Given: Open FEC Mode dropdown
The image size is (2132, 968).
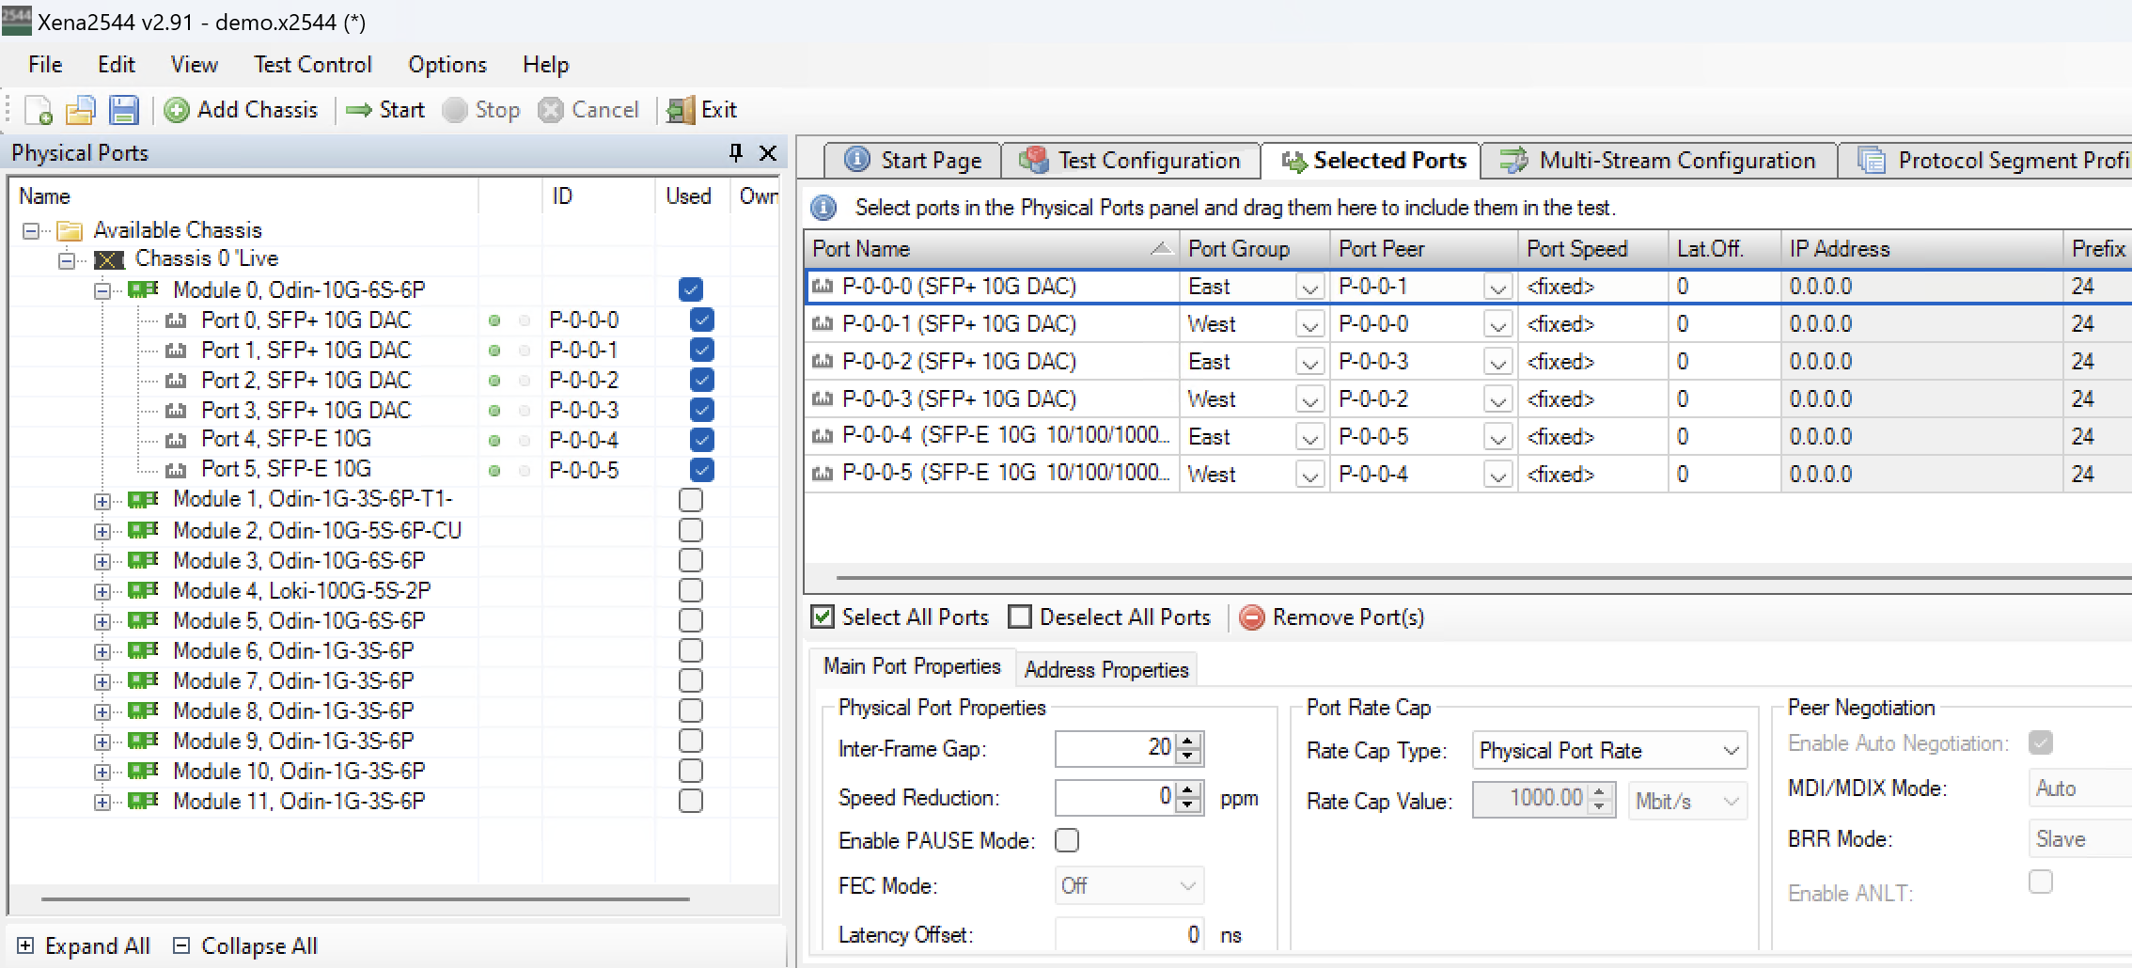Looking at the screenshot, I should point(1129,885).
